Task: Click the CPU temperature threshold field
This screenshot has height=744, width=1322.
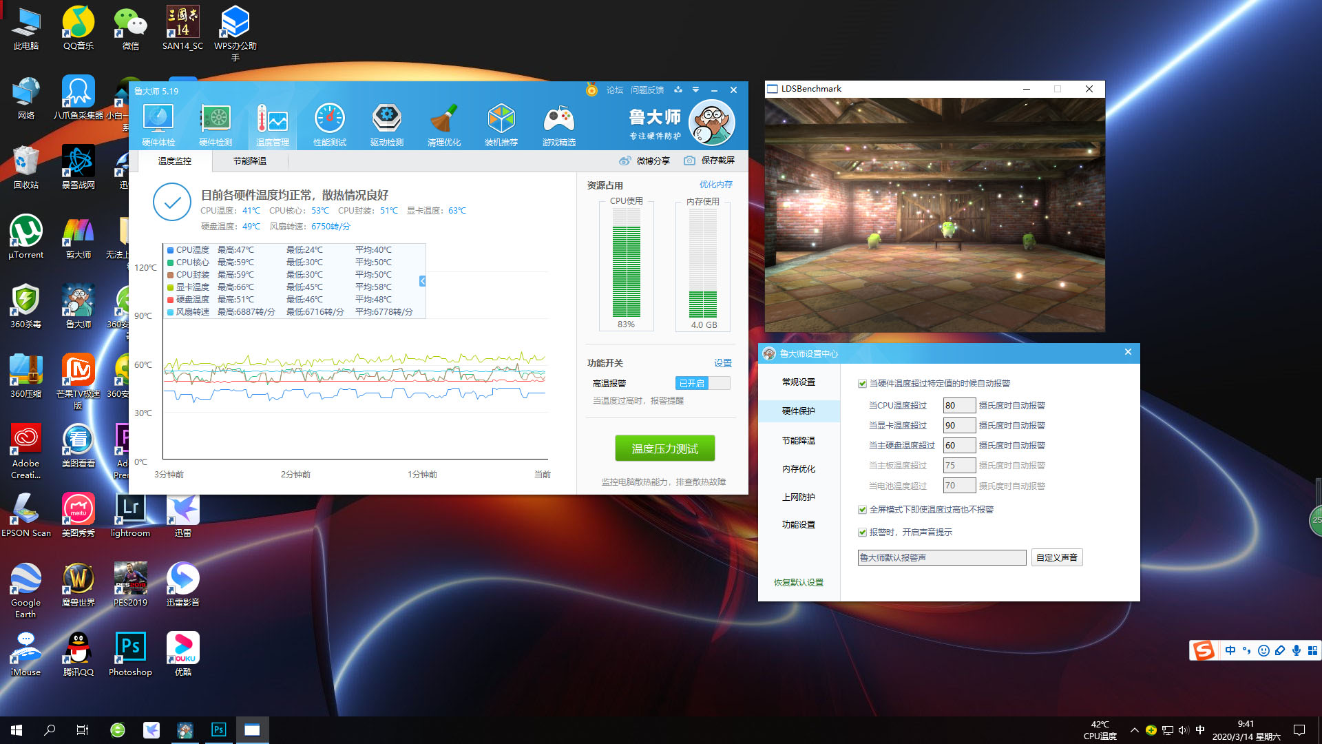Action: point(958,406)
